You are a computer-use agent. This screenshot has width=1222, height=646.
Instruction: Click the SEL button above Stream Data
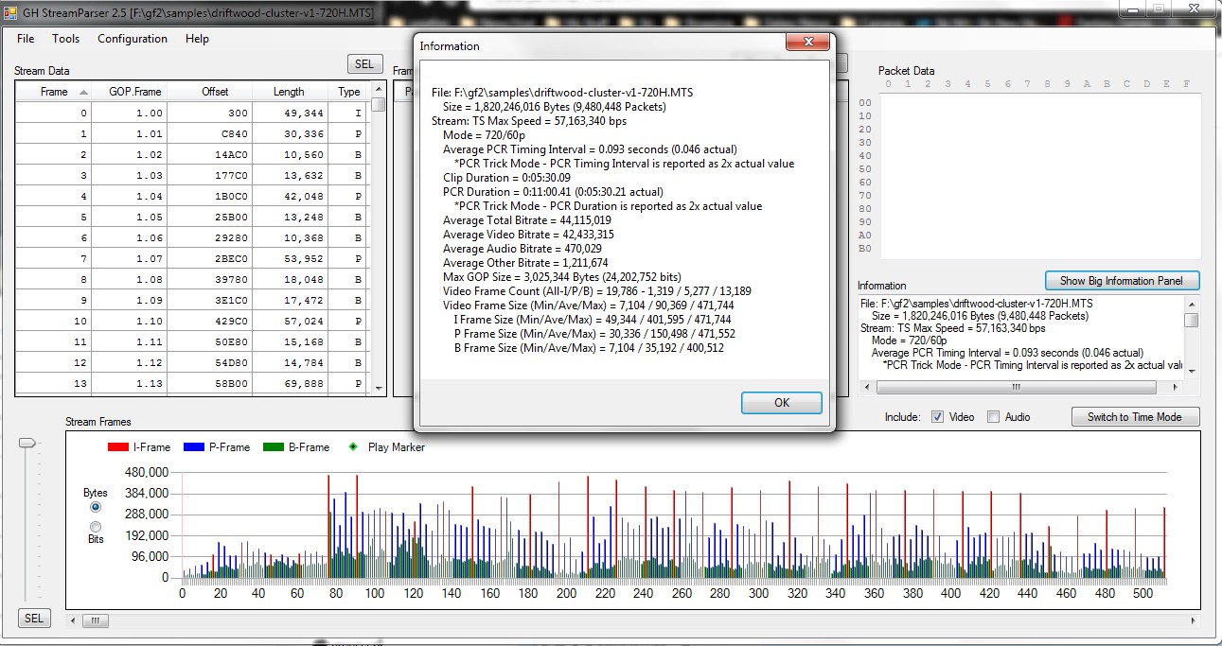(x=364, y=63)
